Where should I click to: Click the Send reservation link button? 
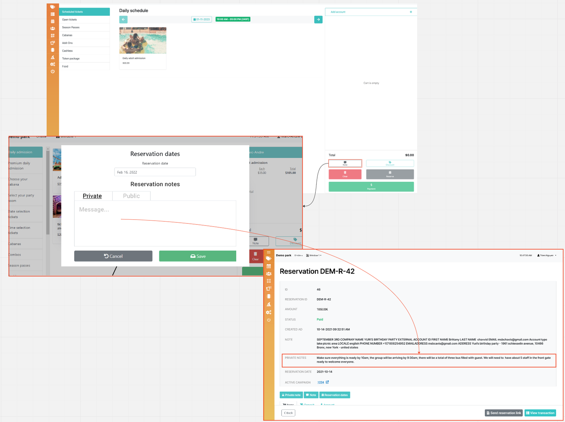click(x=504, y=413)
